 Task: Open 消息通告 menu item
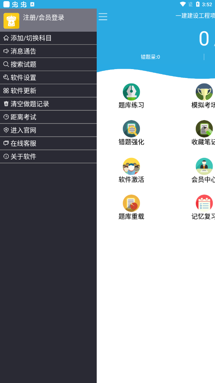(48, 51)
